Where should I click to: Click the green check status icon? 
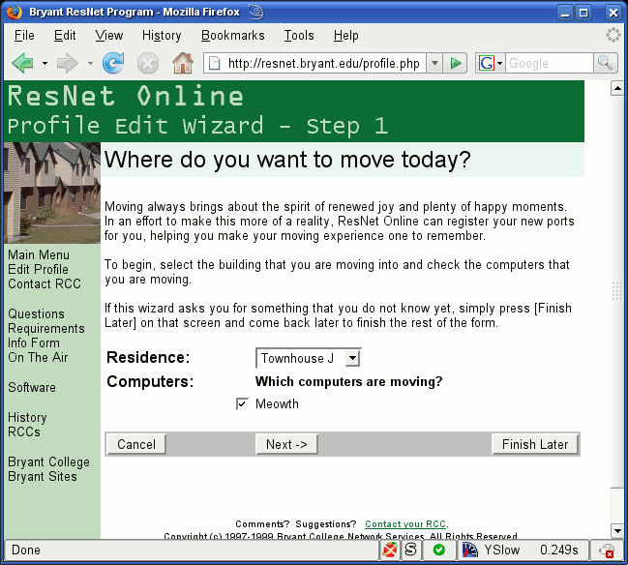pyautogui.click(x=439, y=550)
